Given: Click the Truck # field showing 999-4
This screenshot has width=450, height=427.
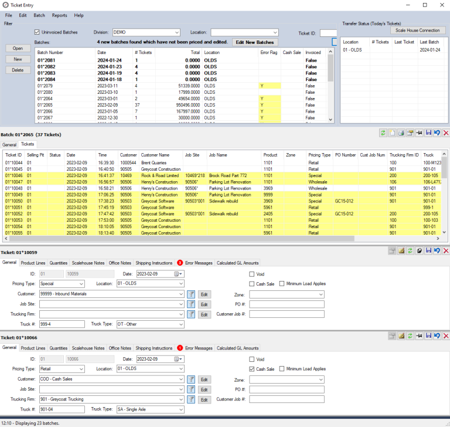Looking at the screenshot, I should (62, 324).
